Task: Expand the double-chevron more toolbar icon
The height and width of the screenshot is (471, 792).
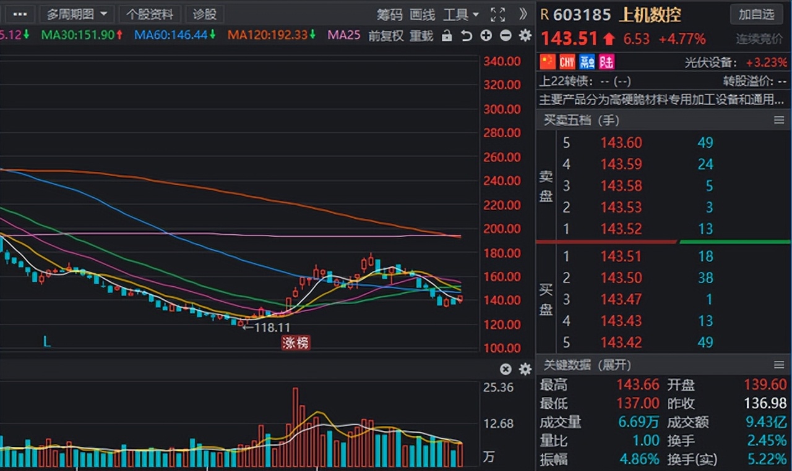Action: (523, 14)
